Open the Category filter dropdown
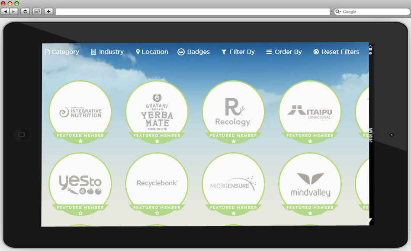This screenshot has height=251, width=411. [x=62, y=52]
